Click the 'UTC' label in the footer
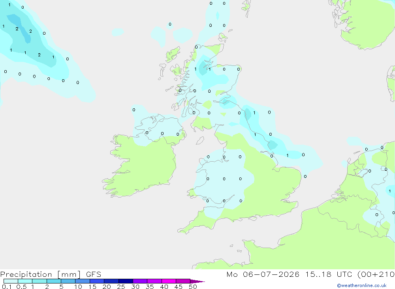The image size is (395, 289). click(344, 274)
